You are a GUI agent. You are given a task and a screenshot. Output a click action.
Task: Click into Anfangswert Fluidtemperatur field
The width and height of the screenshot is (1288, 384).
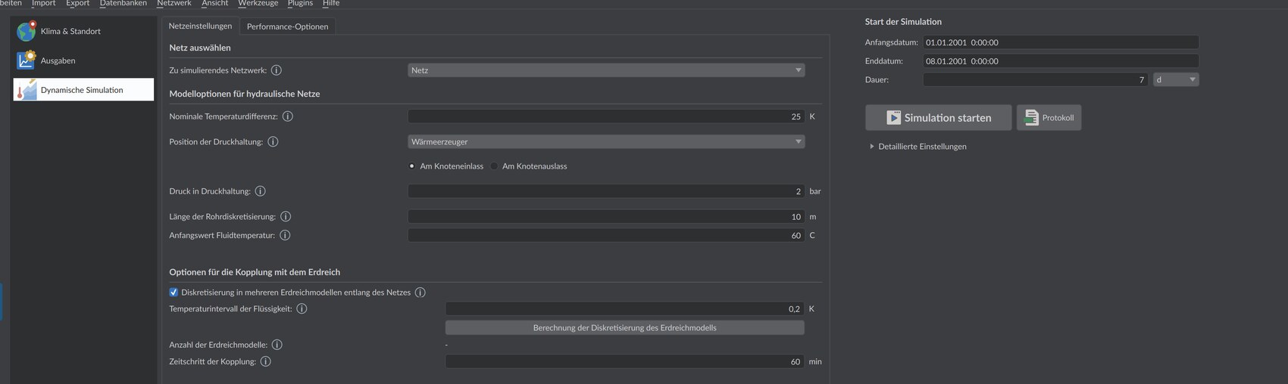point(606,235)
